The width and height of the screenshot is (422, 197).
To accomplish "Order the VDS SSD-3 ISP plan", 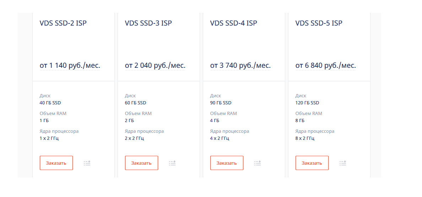I will 142,163.
